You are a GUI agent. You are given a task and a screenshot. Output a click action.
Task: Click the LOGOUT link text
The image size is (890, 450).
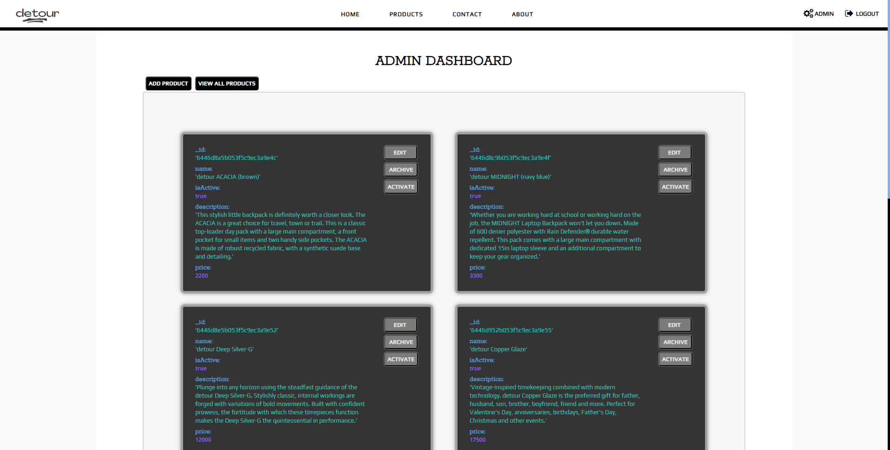click(867, 14)
